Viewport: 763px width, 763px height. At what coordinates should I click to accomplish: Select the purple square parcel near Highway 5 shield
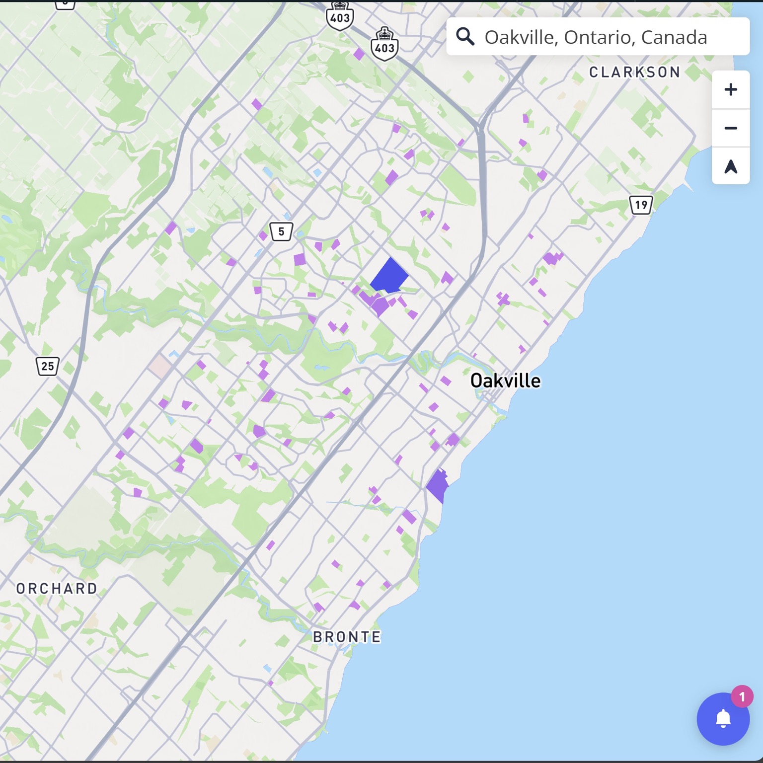click(300, 259)
